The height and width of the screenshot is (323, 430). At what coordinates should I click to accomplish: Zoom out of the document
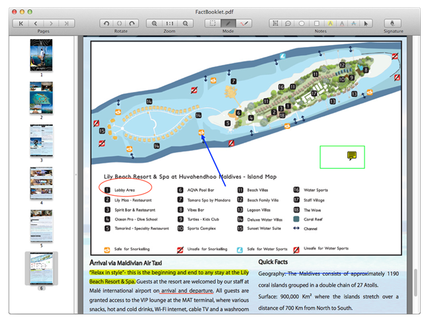pyautogui.click(x=185, y=24)
